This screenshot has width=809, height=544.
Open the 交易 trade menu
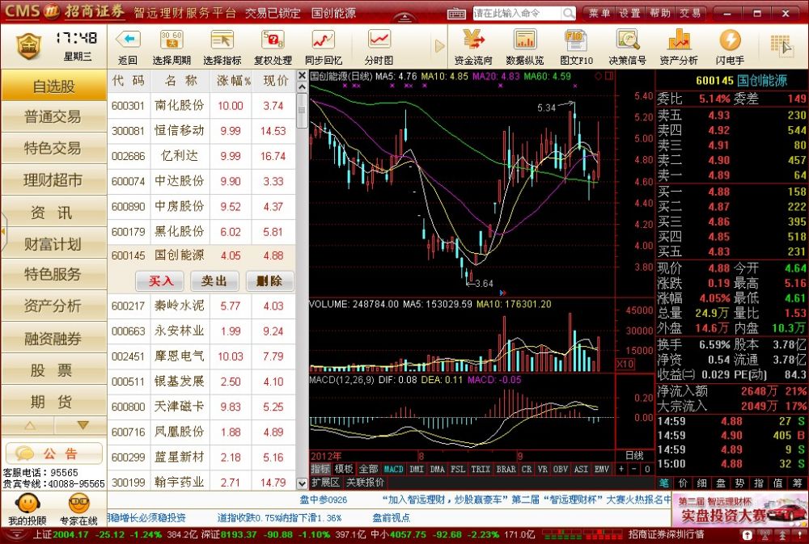[x=690, y=14]
